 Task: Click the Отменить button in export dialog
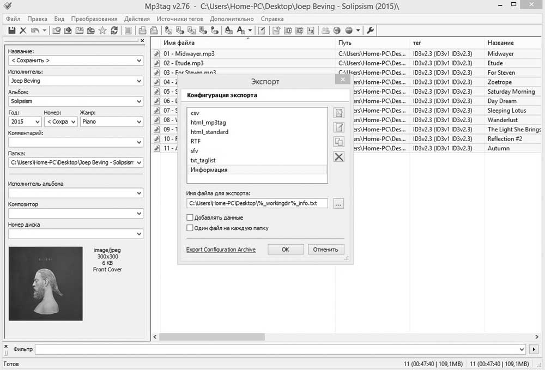point(326,250)
